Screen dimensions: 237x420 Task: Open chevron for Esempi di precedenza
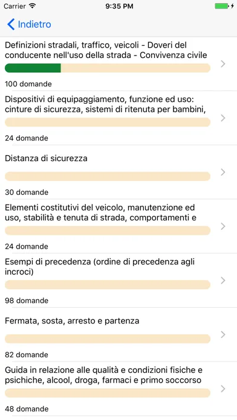(222, 281)
